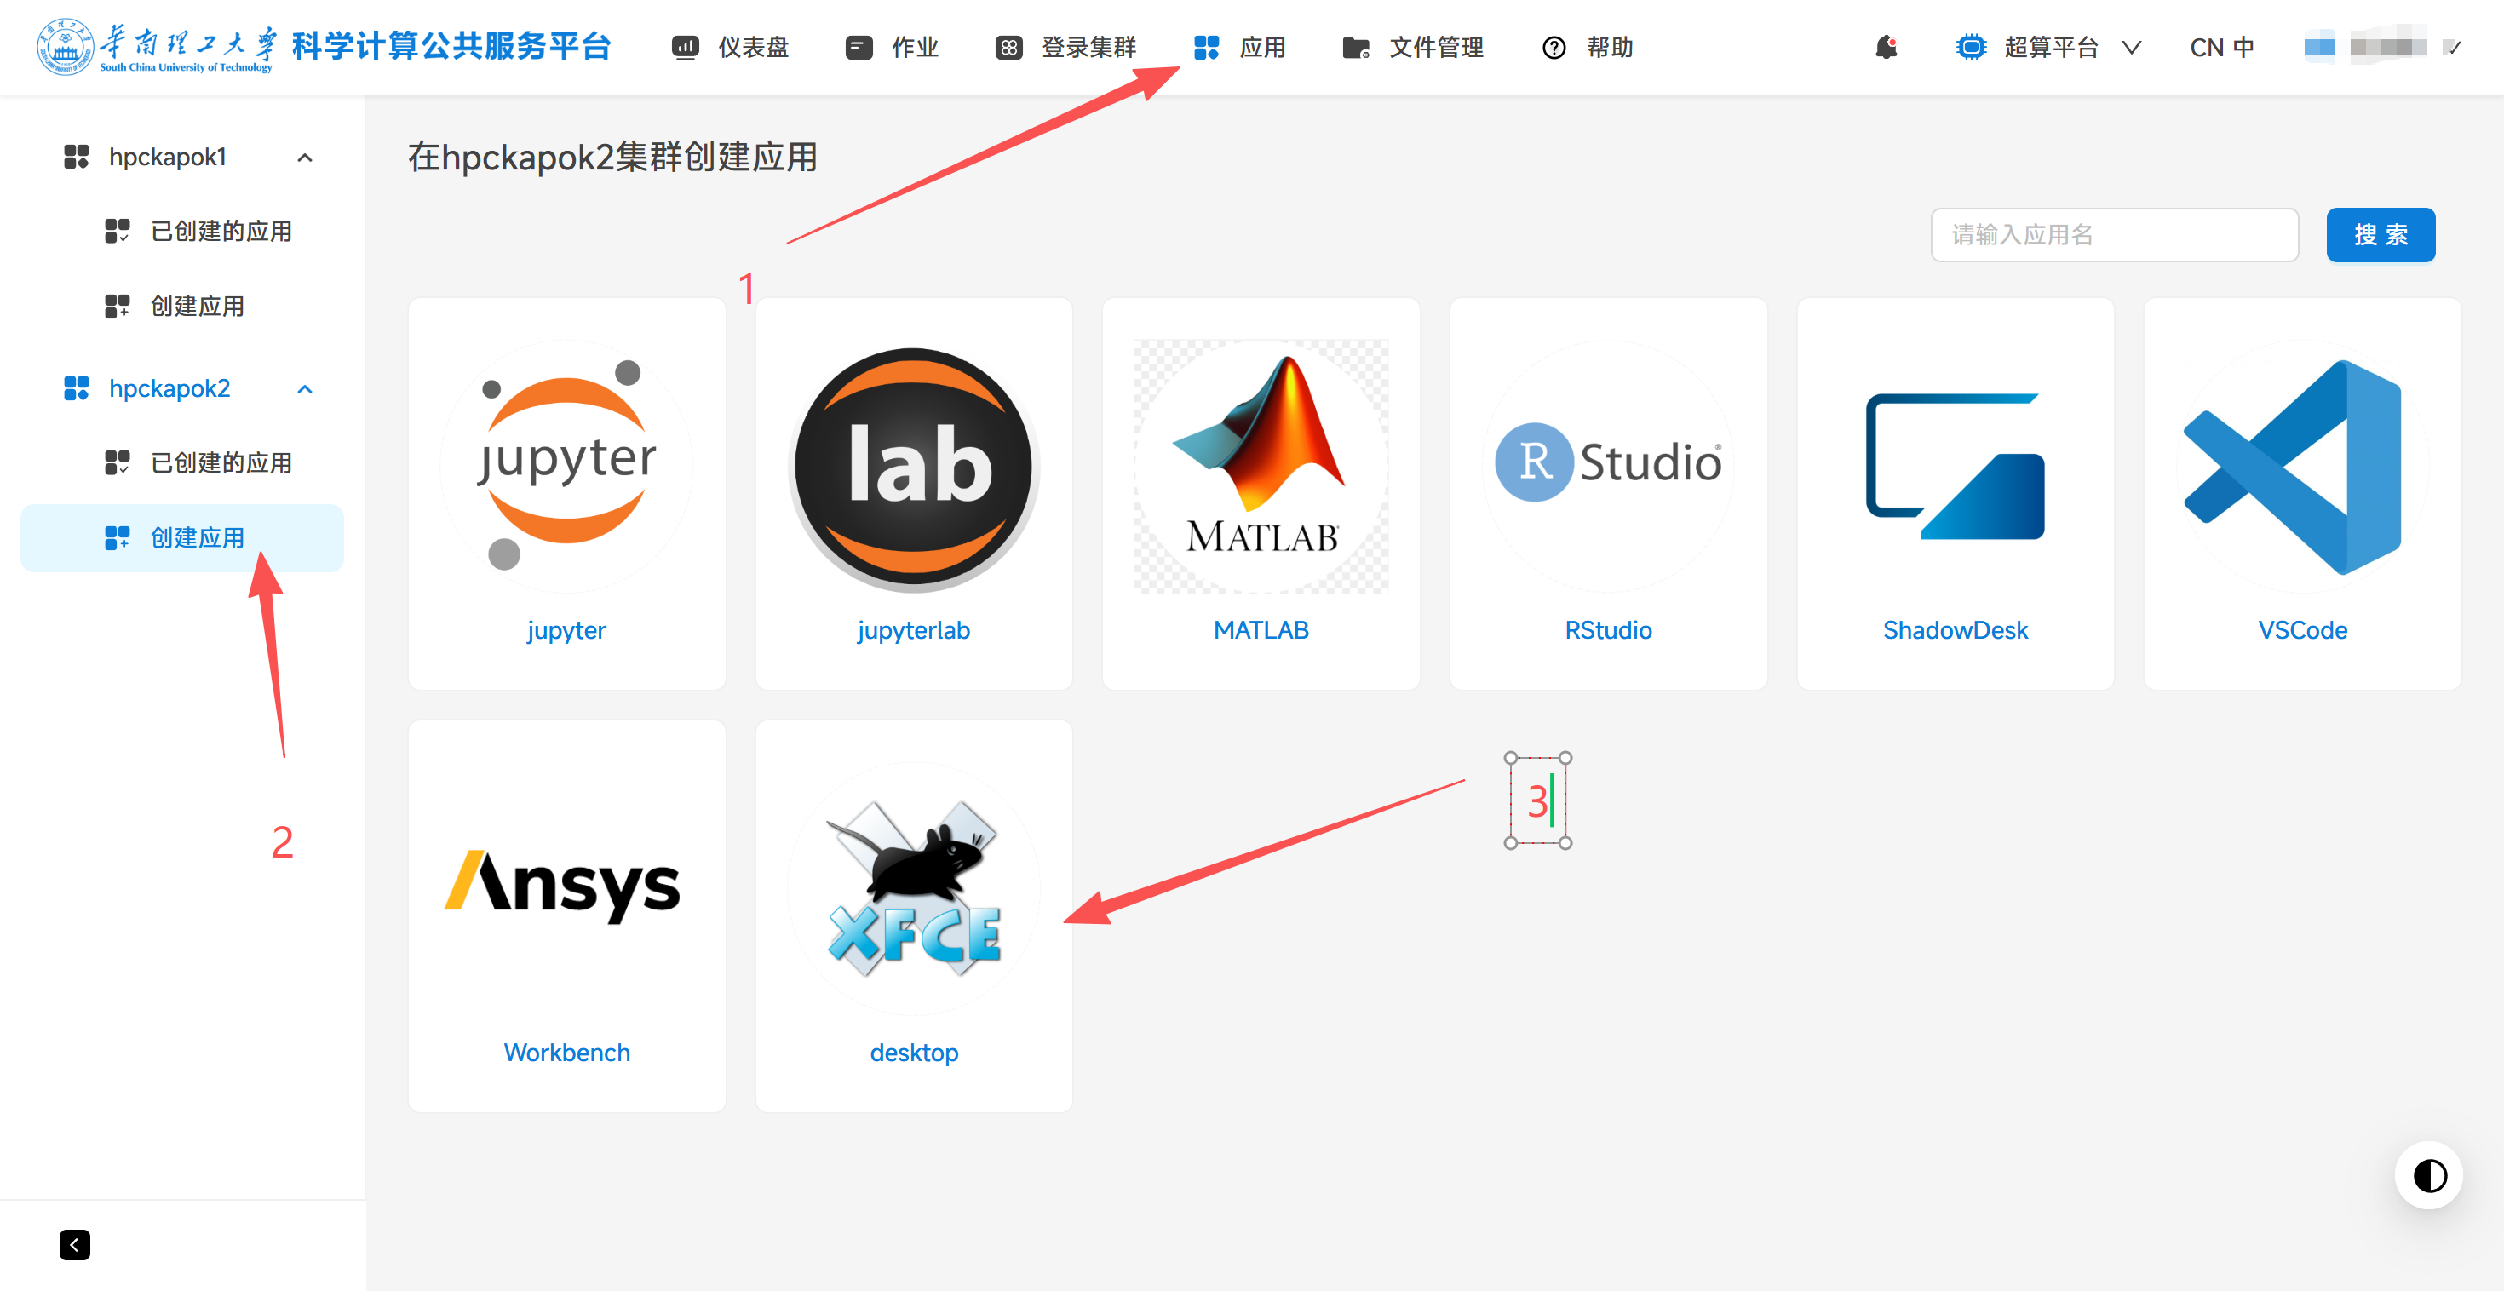Focus the application name search field
The width and height of the screenshot is (2504, 1291).
click(2114, 234)
